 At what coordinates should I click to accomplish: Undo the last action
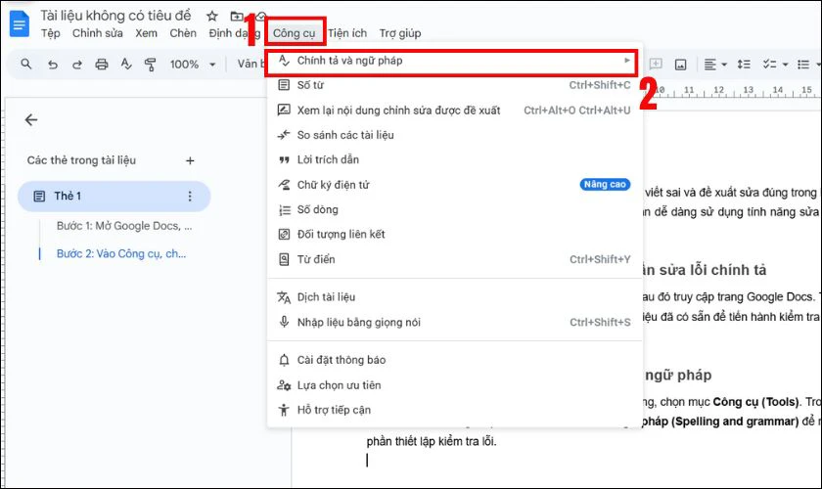pos(53,65)
